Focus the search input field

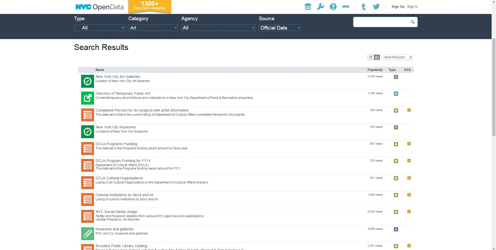coord(381,22)
